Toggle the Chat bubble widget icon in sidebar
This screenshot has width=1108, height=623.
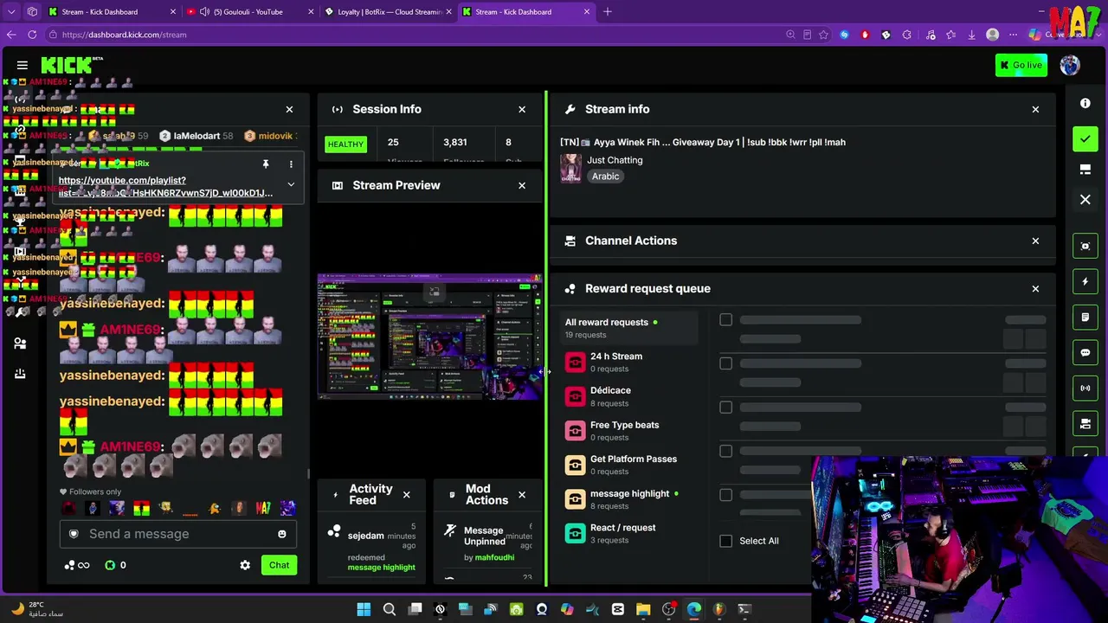click(1085, 353)
